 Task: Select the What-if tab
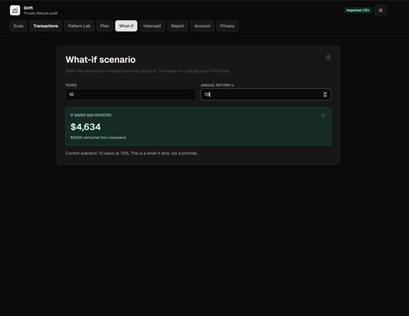coord(126,26)
